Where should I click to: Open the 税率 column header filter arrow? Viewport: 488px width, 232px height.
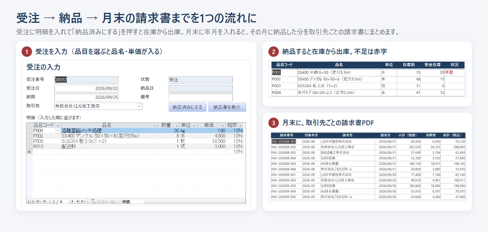(x=240, y=125)
